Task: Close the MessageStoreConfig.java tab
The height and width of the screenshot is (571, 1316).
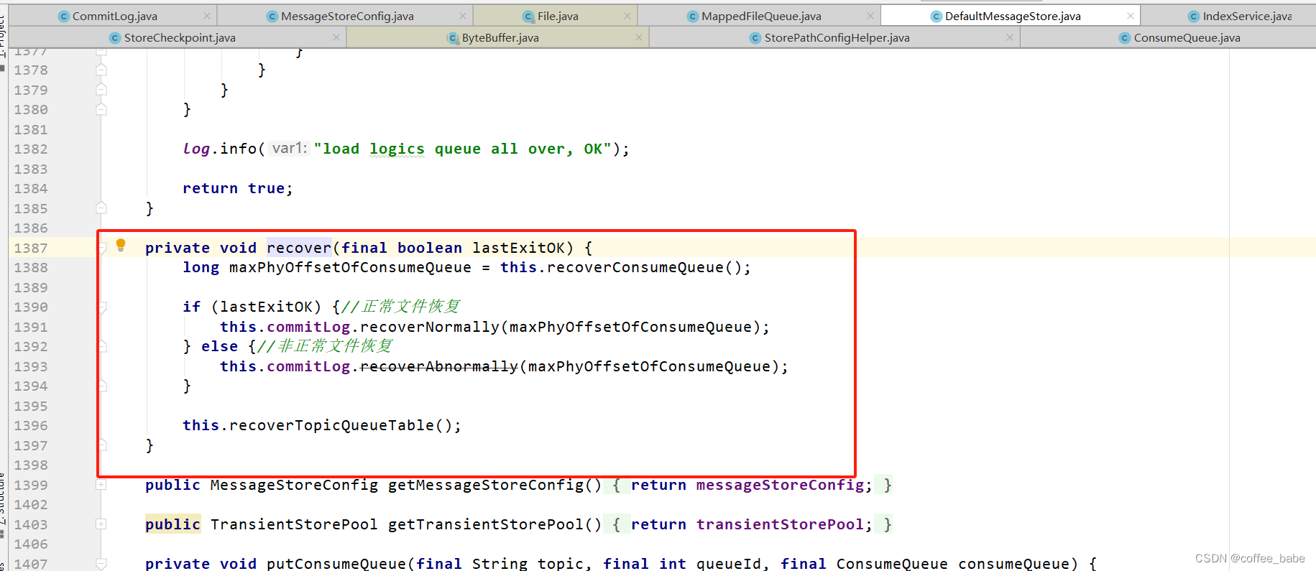Action: tap(463, 16)
